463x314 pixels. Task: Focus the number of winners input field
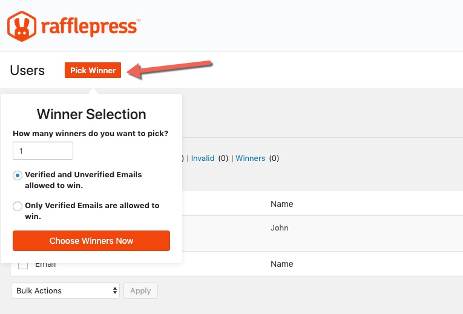click(x=43, y=151)
